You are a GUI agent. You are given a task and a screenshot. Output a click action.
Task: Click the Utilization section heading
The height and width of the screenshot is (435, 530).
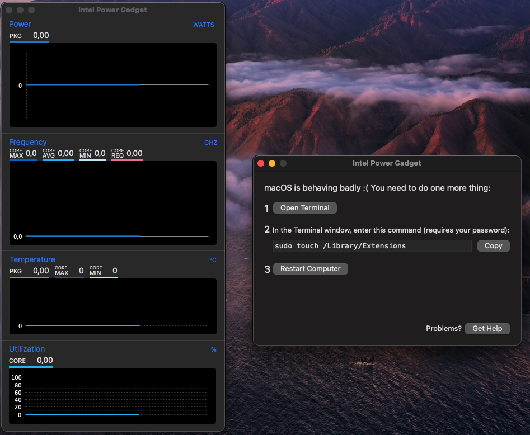[x=27, y=349]
